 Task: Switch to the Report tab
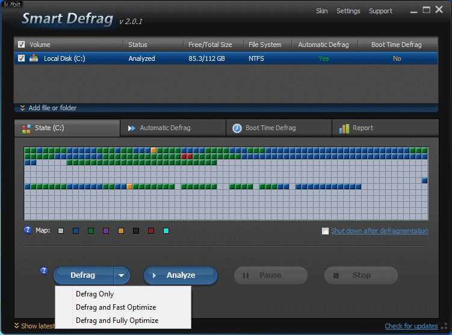[385, 128]
